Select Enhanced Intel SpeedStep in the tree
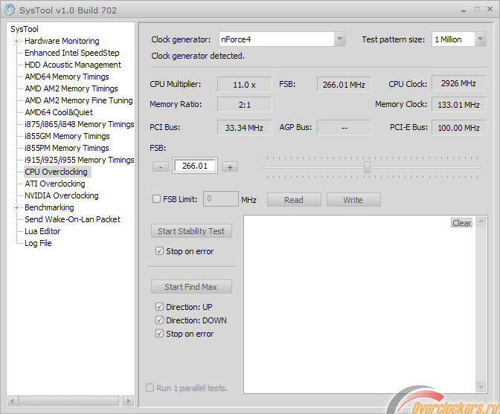500x414 pixels. 72,53
